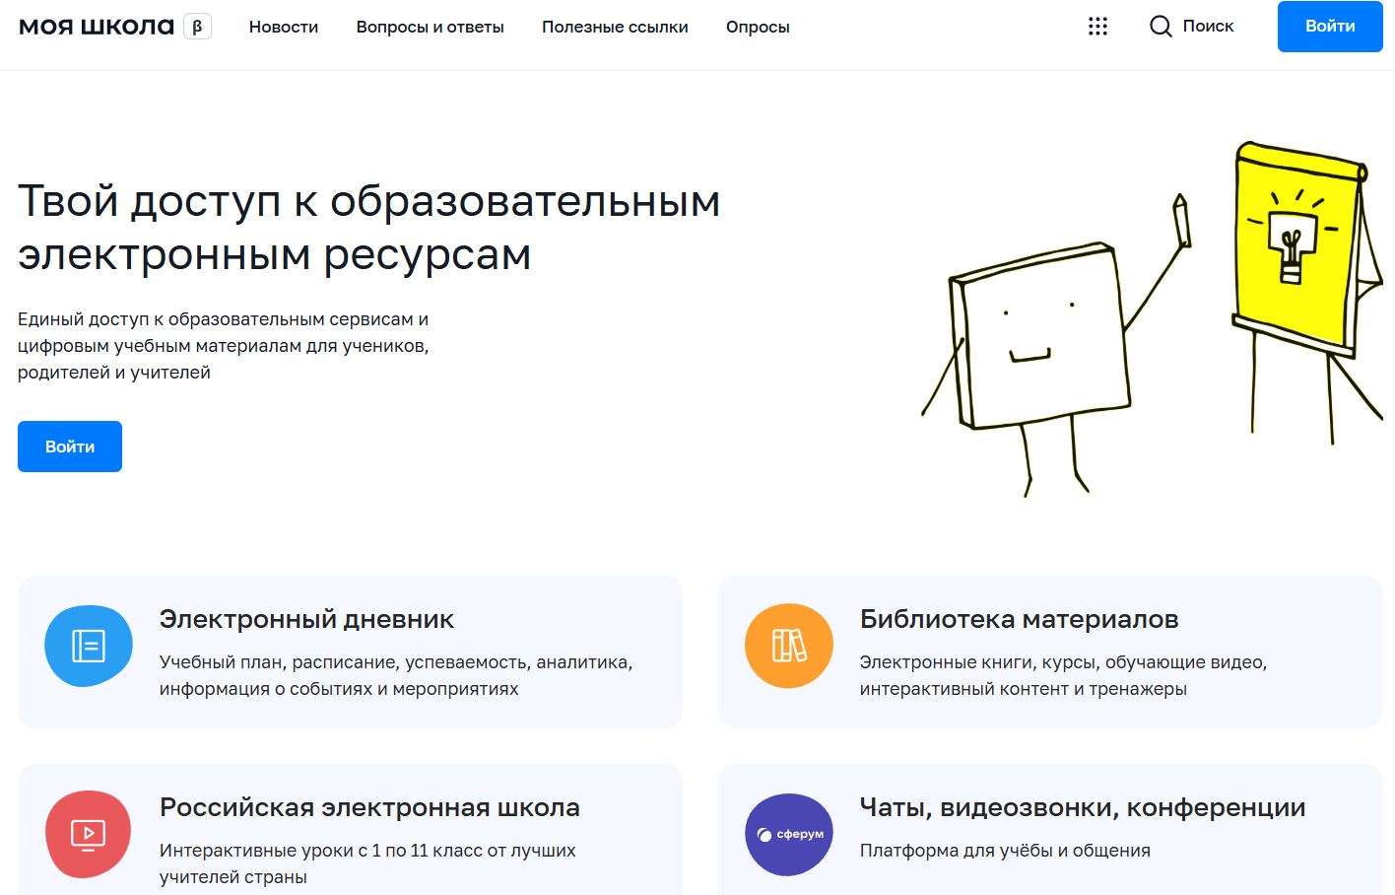Screen dimensions: 1395x895
Task: Click Войти button in the header
Action: 1330,27
